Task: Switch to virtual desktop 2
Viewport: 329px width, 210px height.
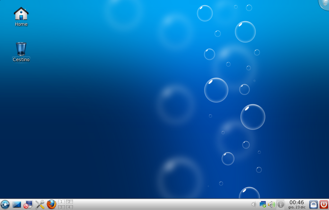Action: tap(69, 202)
